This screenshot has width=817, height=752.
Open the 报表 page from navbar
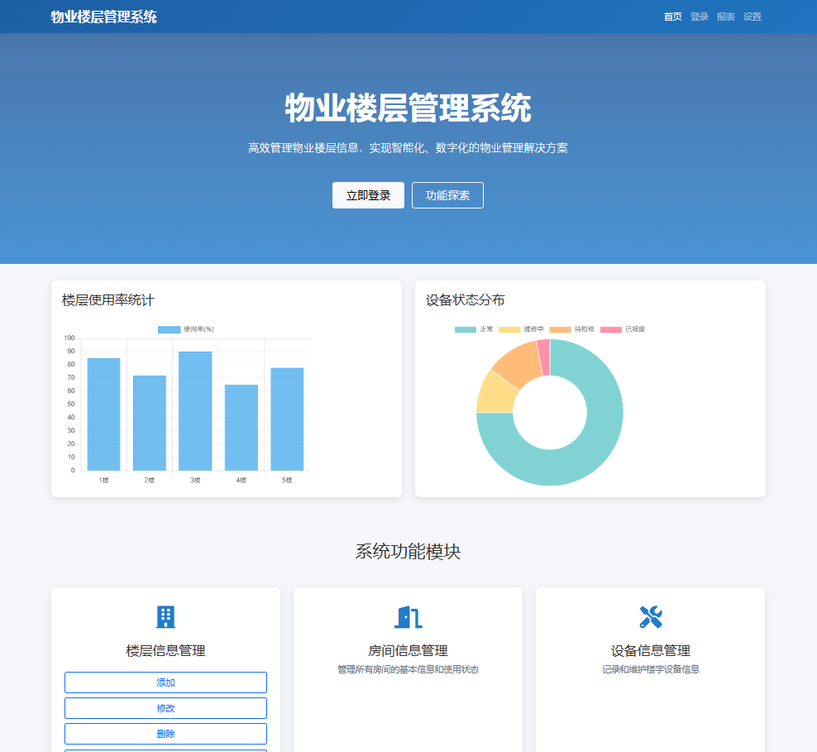pos(724,16)
